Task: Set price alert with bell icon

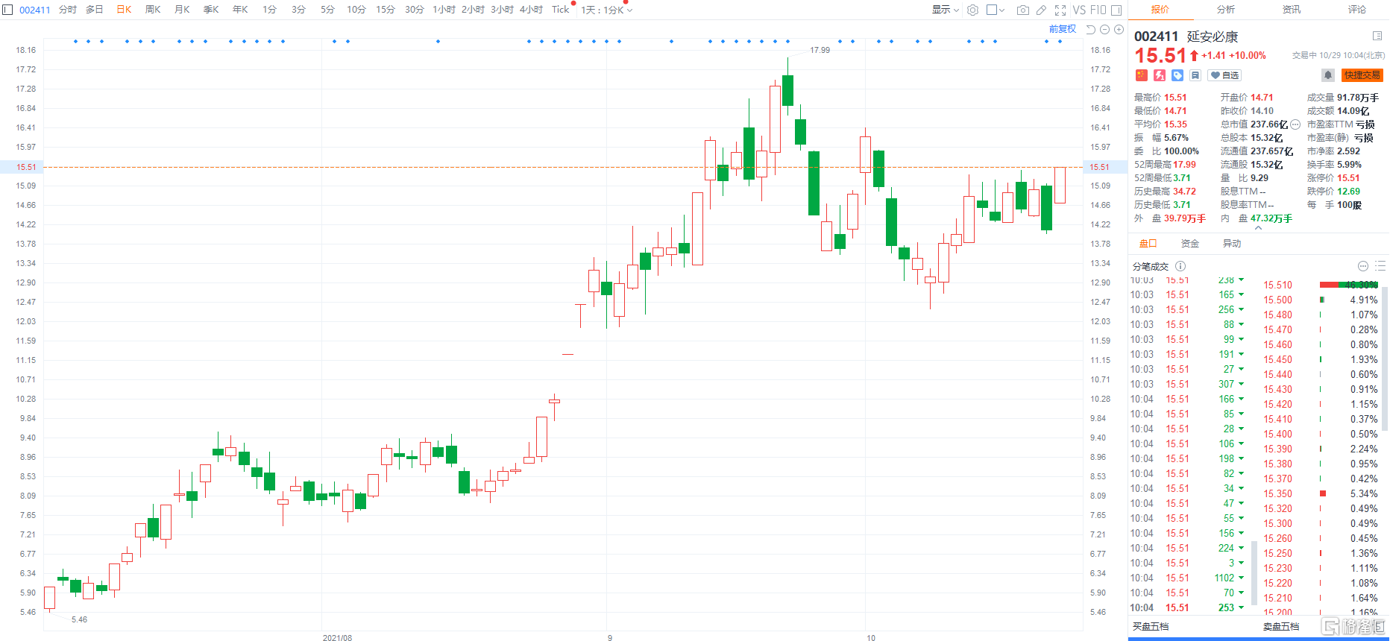Action: 1328,75
